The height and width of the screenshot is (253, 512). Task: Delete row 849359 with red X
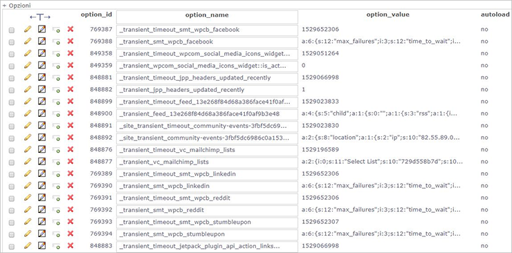(70, 65)
